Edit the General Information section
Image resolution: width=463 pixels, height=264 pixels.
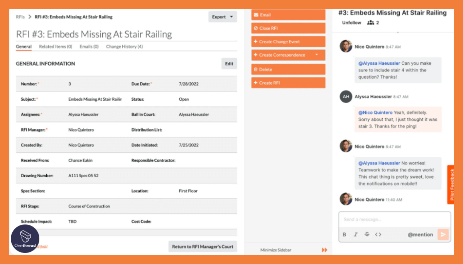tap(229, 63)
